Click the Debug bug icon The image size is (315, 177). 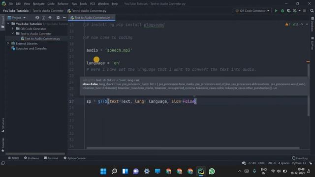pos(283,11)
